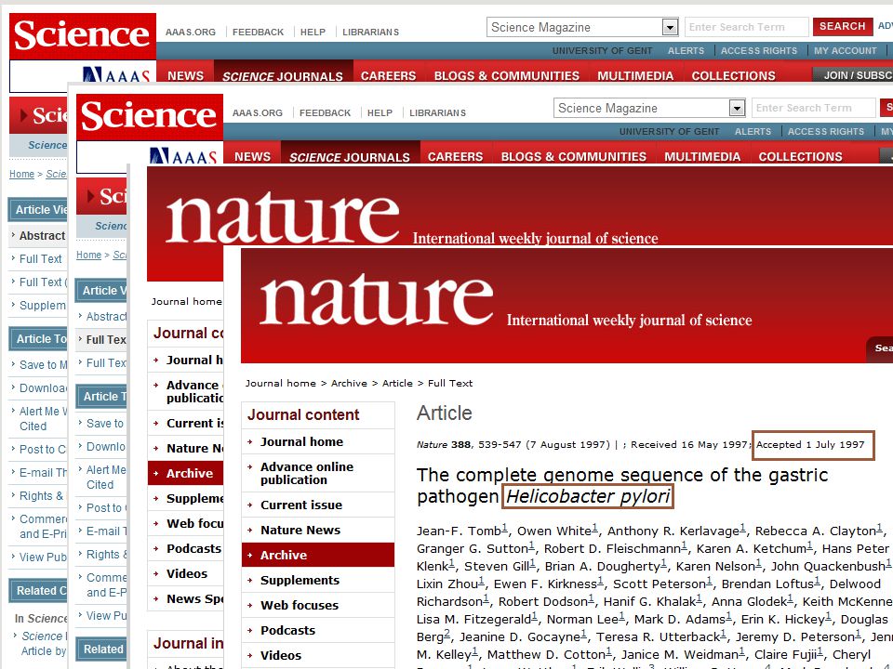This screenshot has height=669, width=893.
Task: Select BLOGS & COMMUNITIES tab on the front Science page
Action: click(x=574, y=156)
